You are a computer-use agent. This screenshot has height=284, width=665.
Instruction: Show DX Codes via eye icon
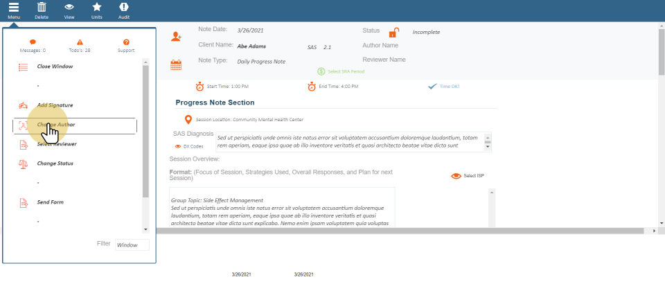pos(178,147)
